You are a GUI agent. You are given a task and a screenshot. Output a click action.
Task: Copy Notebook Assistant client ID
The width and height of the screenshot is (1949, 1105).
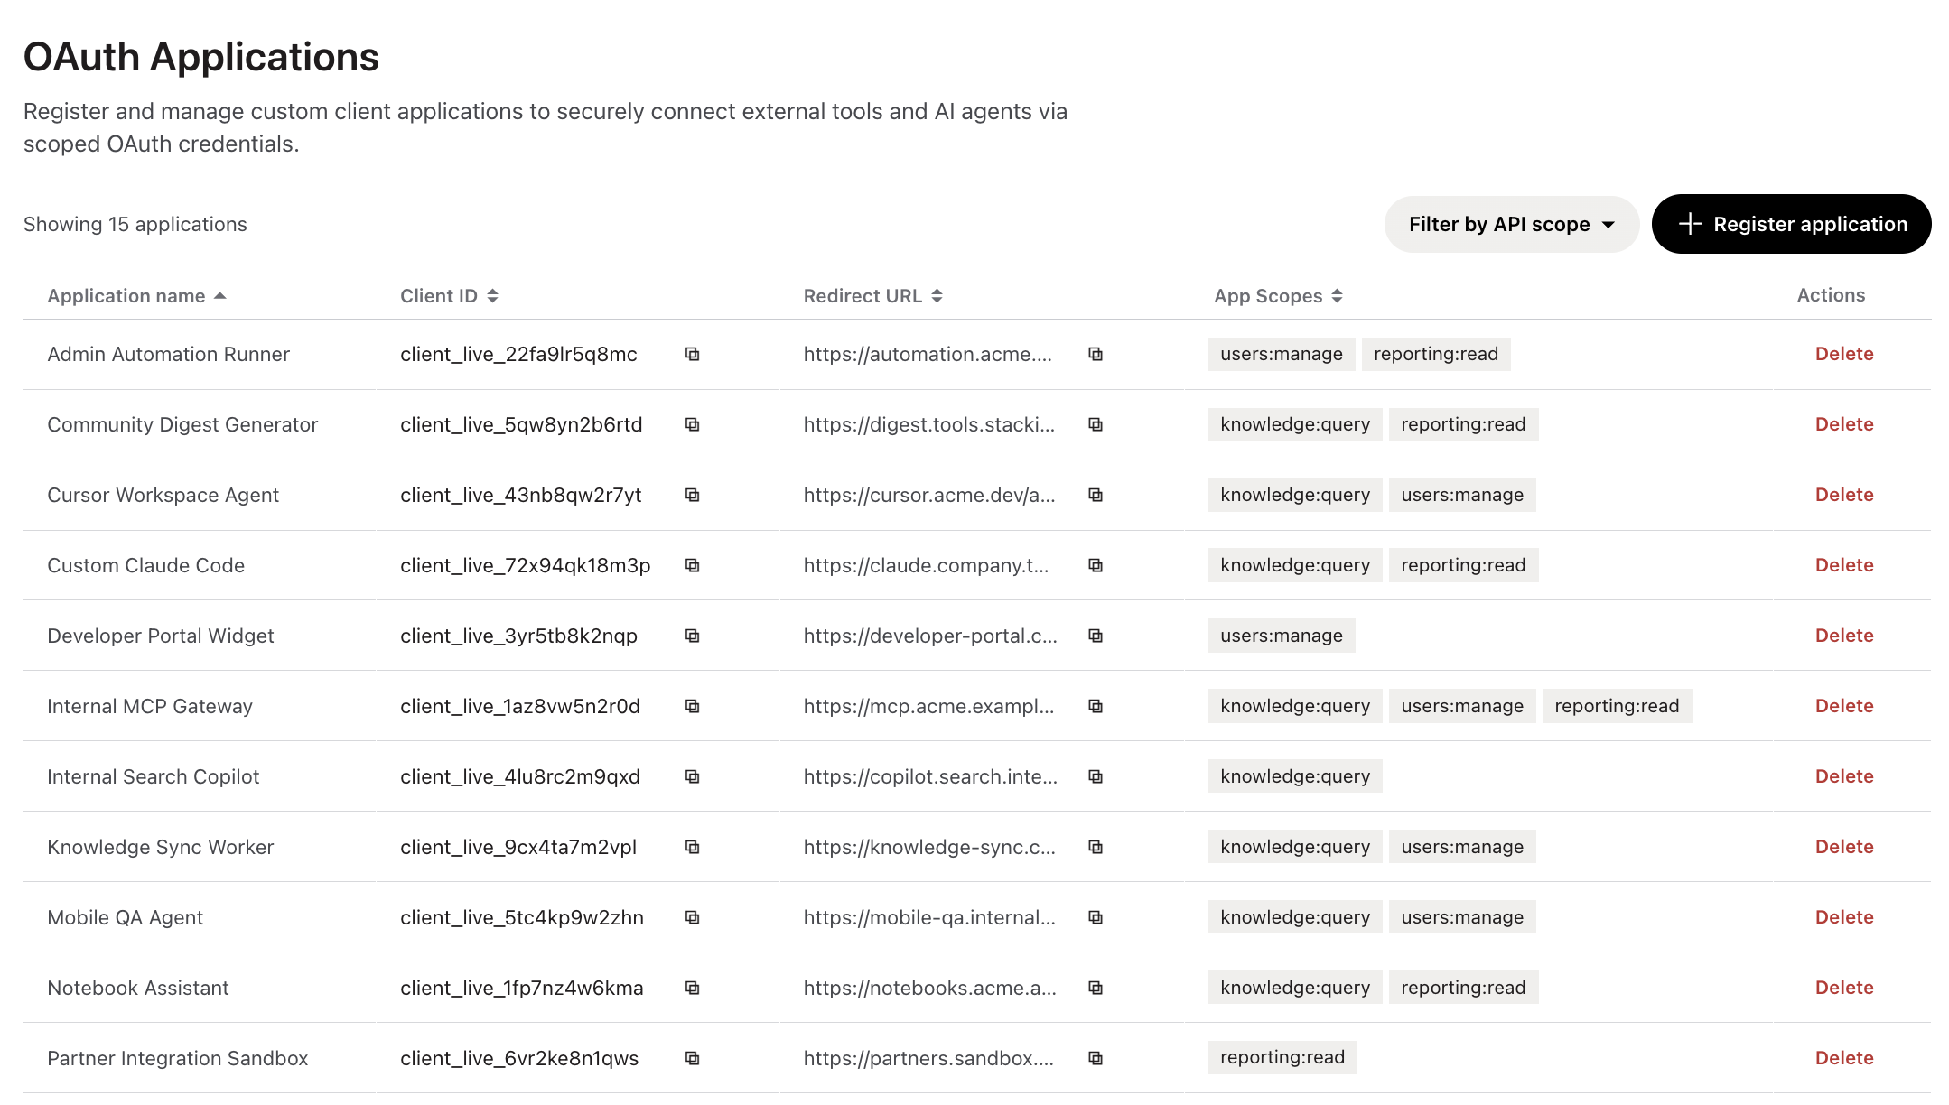point(692,988)
